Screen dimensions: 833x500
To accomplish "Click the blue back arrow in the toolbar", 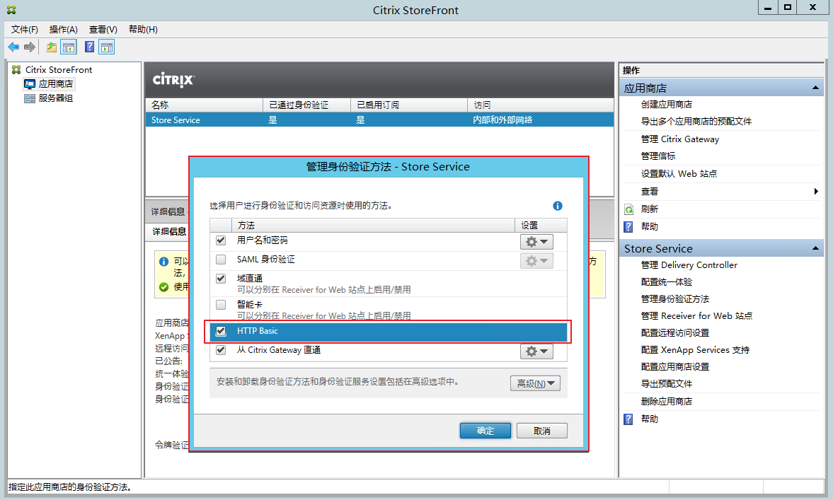I will click(x=13, y=47).
